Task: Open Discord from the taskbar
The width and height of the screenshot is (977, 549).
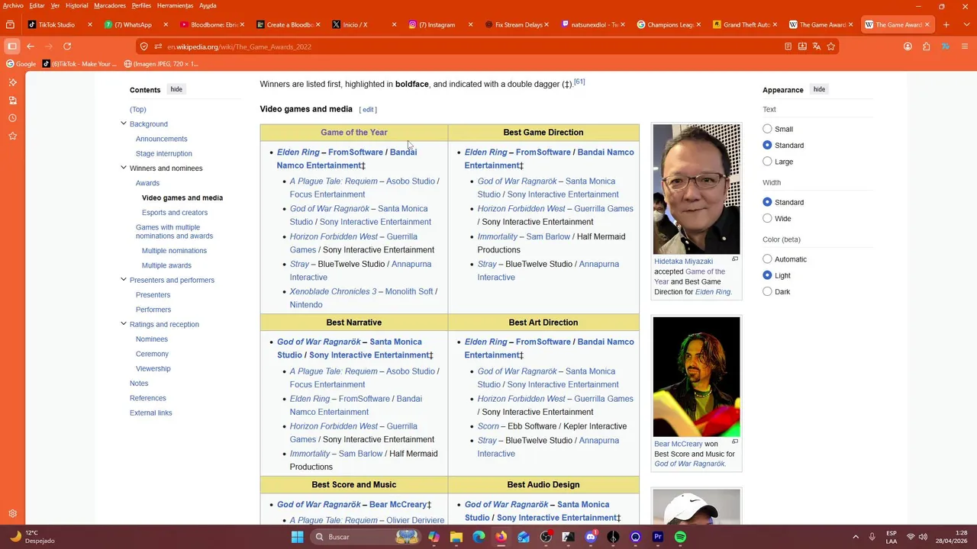Action: click(x=591, y=537)
